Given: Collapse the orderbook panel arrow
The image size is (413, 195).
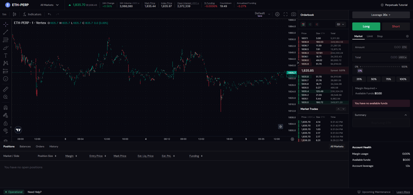Looking at the screenshot, I should (298, 63).
